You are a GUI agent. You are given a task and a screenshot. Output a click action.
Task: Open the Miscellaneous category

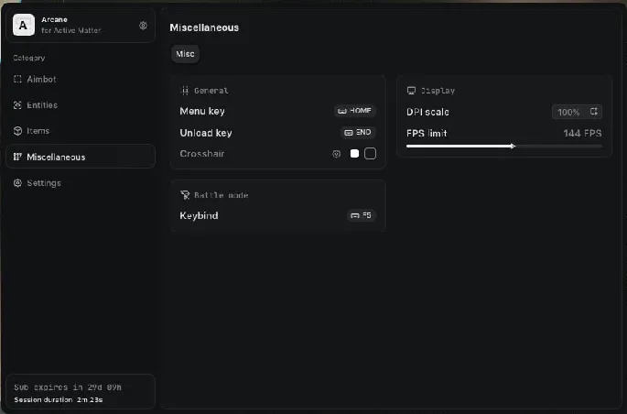click(x=81, y=157)
